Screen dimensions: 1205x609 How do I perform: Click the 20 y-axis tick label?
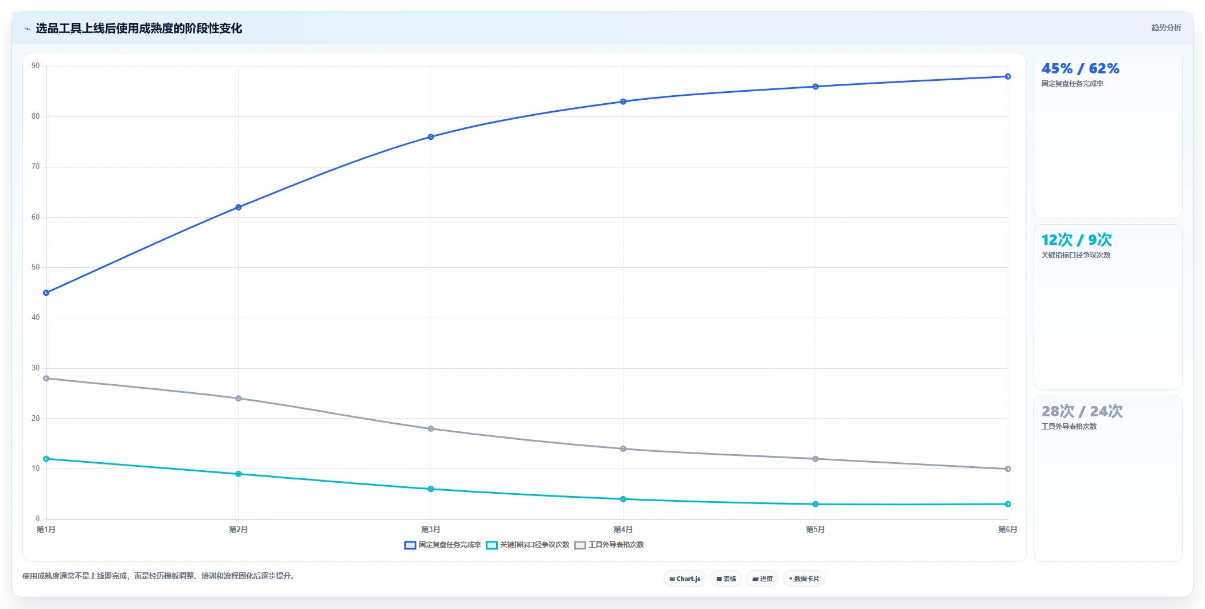[36, 419]
